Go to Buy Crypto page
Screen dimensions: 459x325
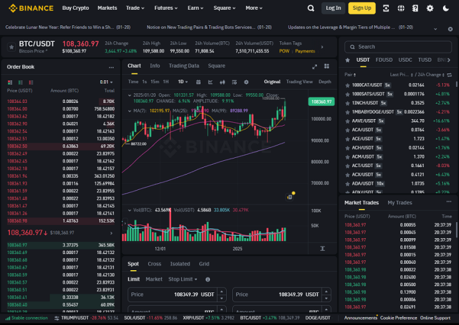pos(75,8)
